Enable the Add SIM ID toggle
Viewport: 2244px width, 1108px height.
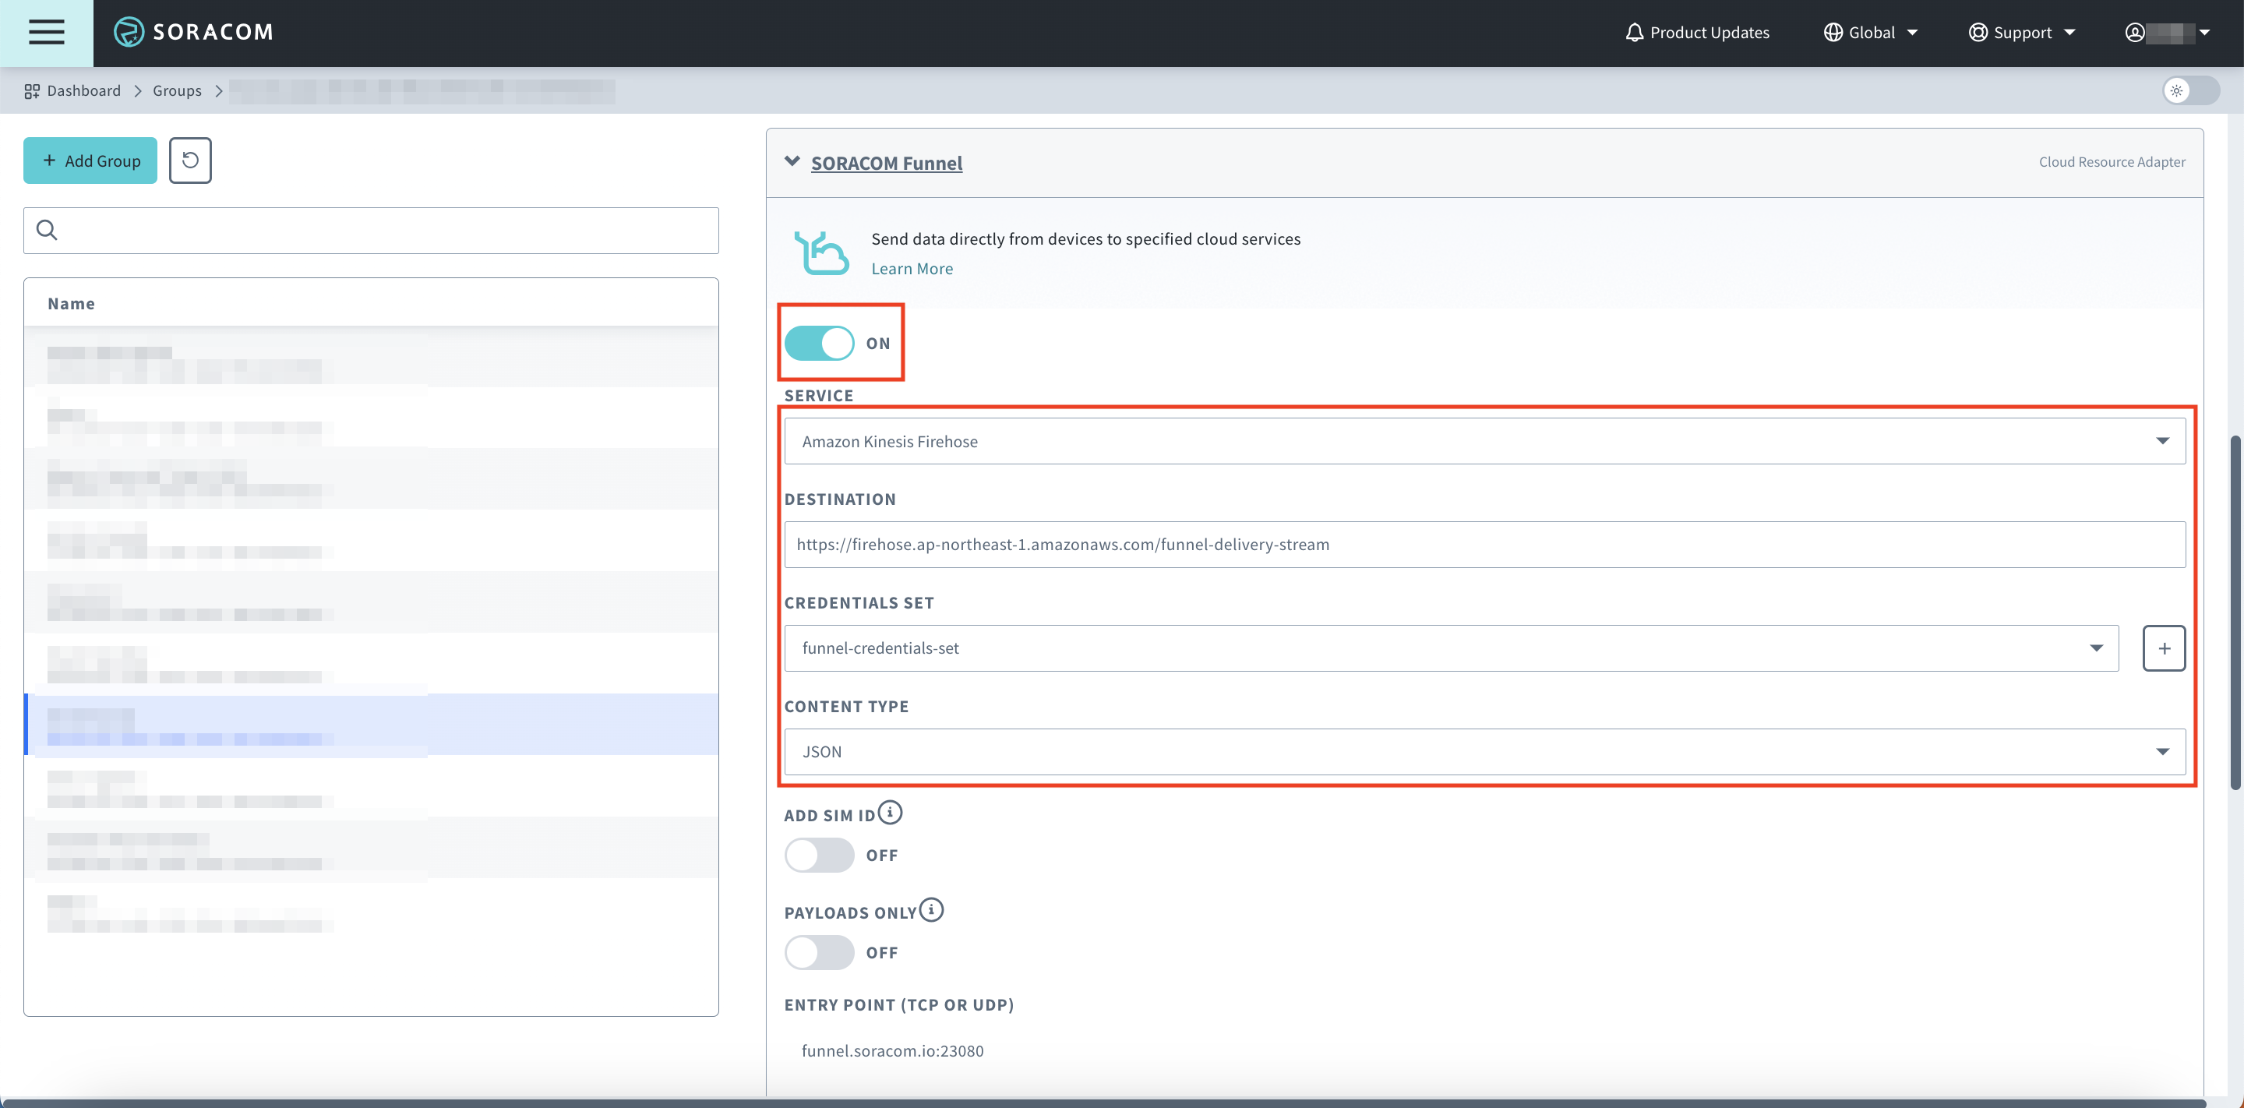819,856
